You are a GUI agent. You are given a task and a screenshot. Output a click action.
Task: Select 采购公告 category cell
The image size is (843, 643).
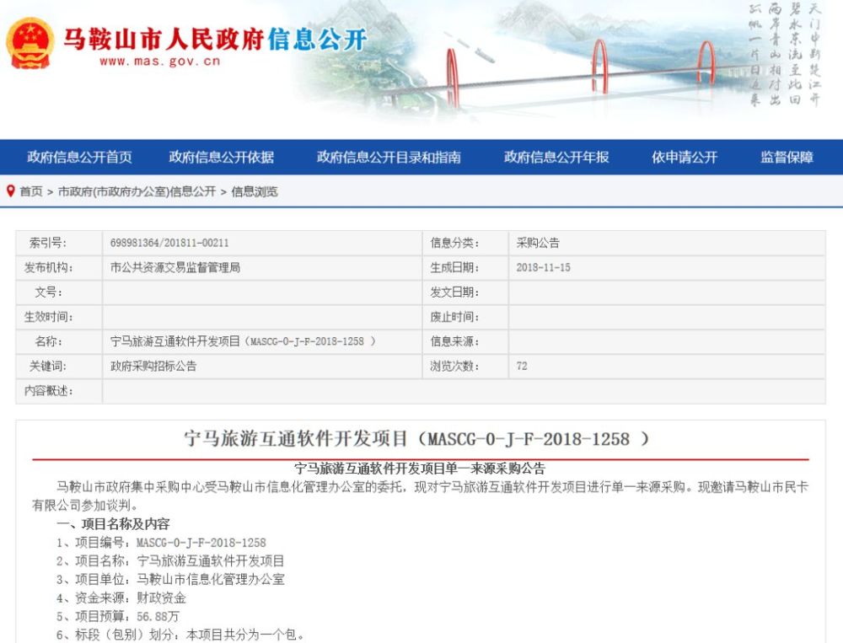(538, 243)
